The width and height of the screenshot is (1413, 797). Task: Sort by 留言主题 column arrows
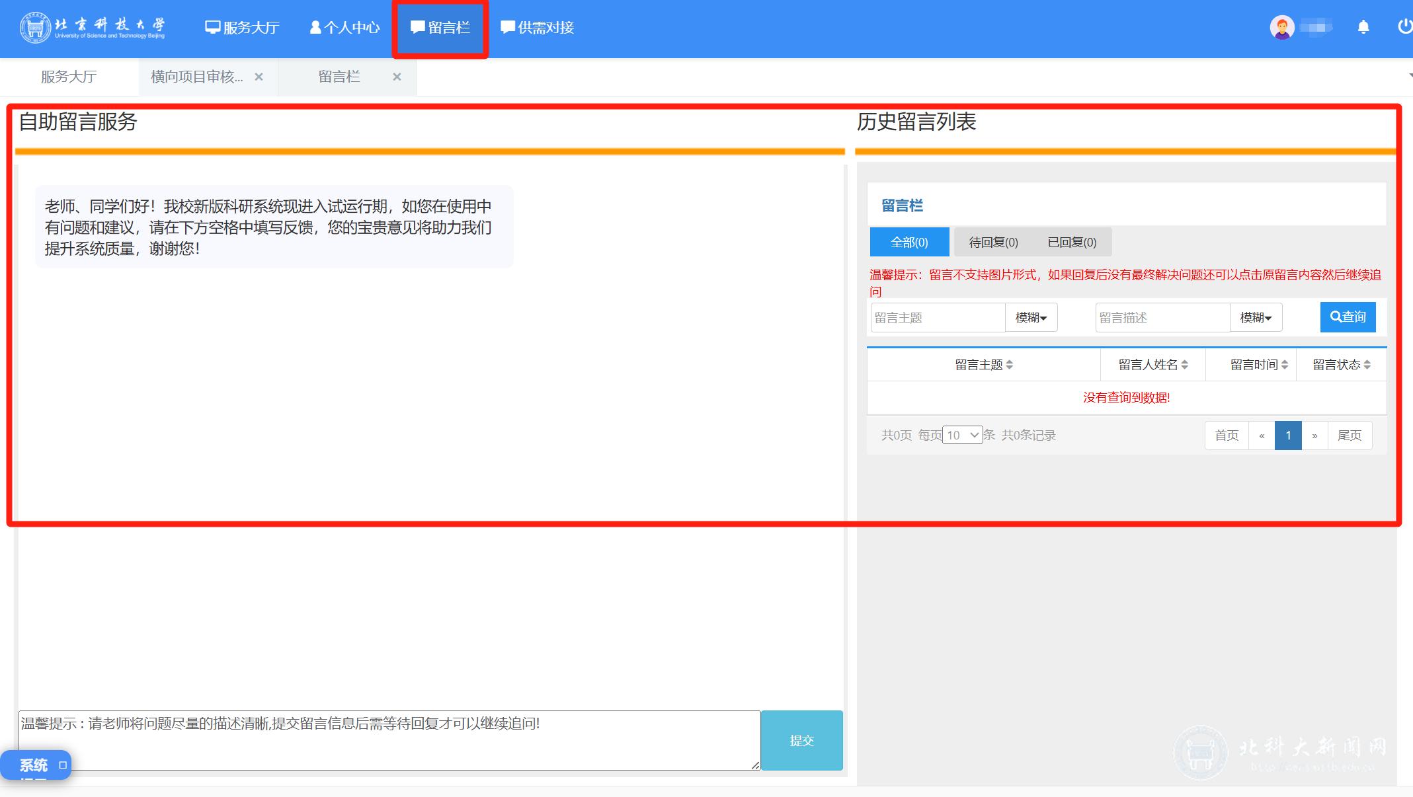pos(1009,365)
